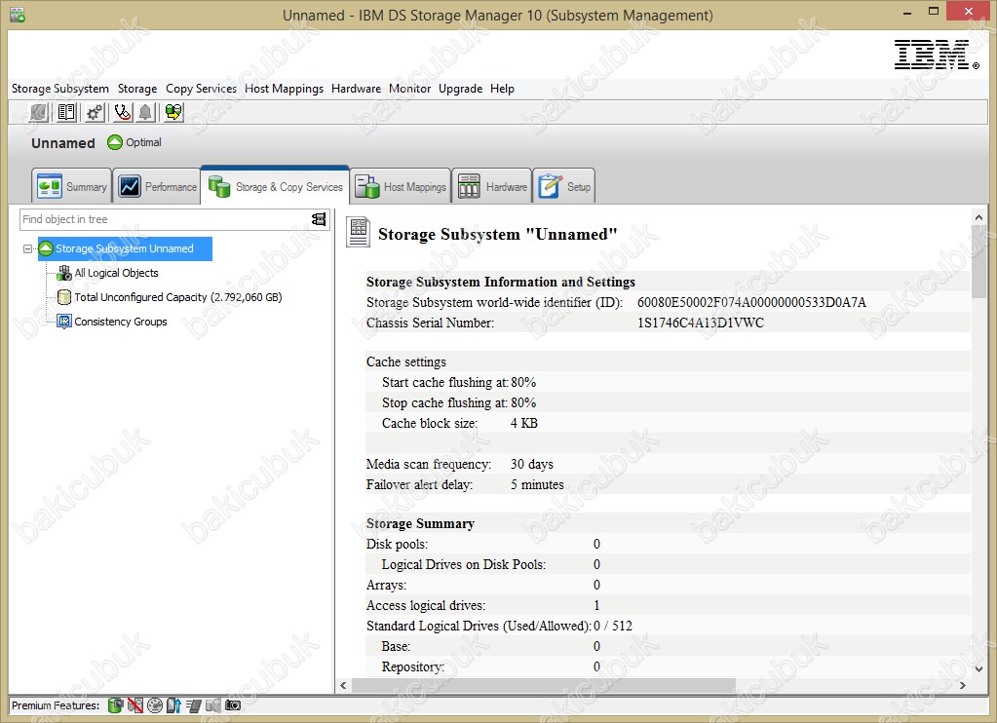This screenshot has width=997, height=723.
Task: Switch to the Summary tab
Action: click(71, 186)
